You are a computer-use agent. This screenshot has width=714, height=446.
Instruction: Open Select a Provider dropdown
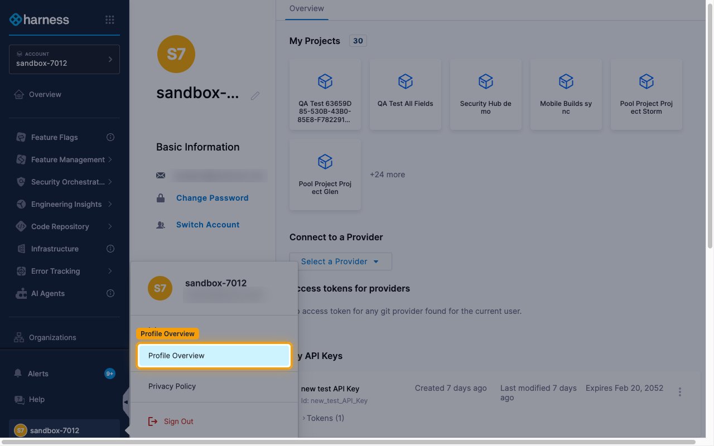point(341,261)
